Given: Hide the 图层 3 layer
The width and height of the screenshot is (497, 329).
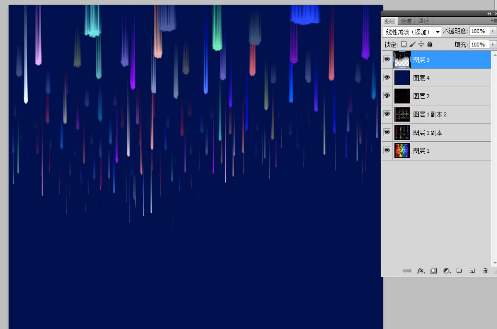Looking at the screenshot, I should (387, 59).
